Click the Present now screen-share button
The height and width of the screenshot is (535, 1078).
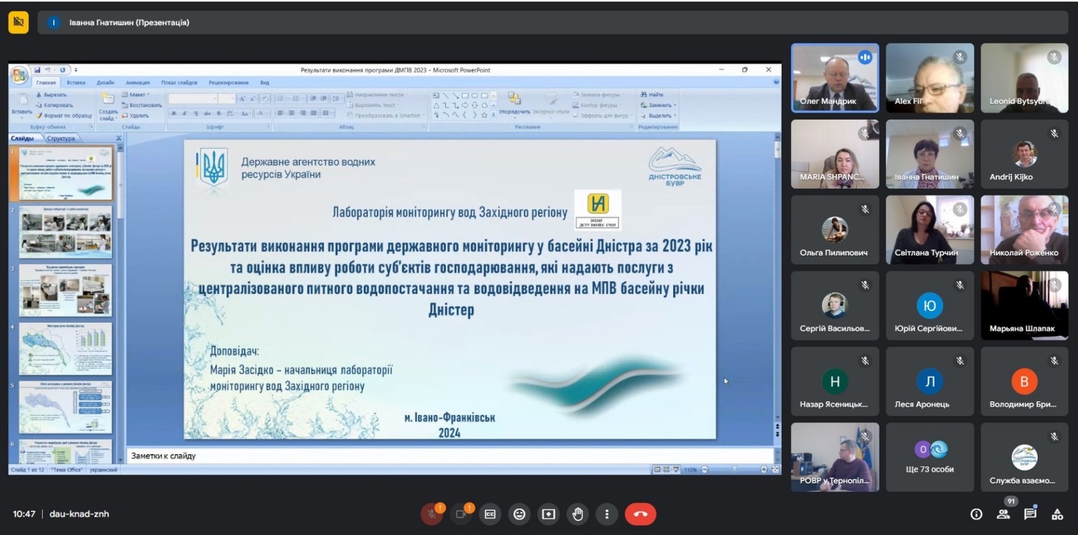[x=548, y=514]
